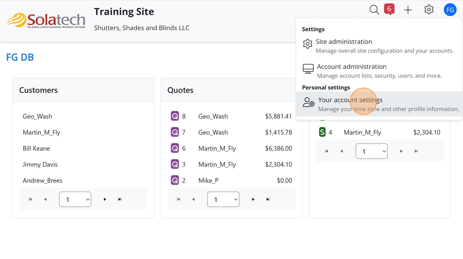Click the purple Q icon for quote 8
The width and height of the screenshot is (463, 259).
[x=175, y=116]
